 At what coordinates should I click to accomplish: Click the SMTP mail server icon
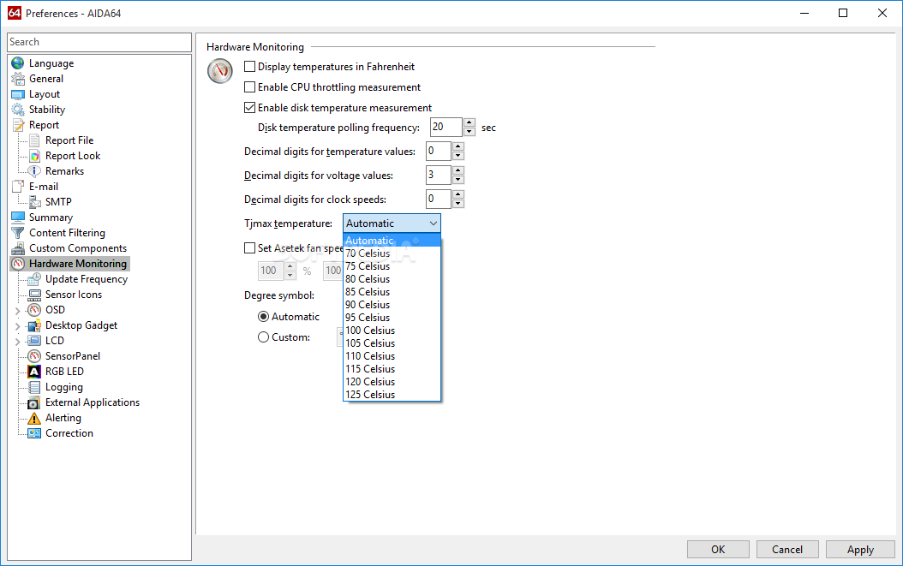coord(34,202)
